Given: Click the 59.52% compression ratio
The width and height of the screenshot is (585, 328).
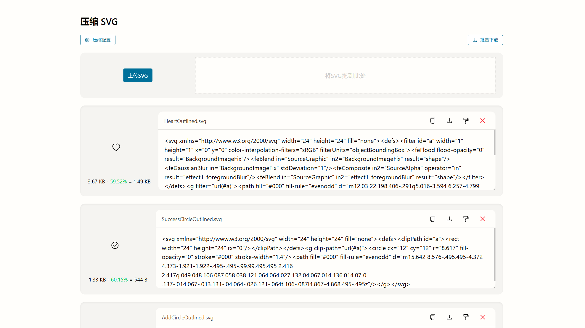Looking at the screenshot, I should (x=118, y=182).
